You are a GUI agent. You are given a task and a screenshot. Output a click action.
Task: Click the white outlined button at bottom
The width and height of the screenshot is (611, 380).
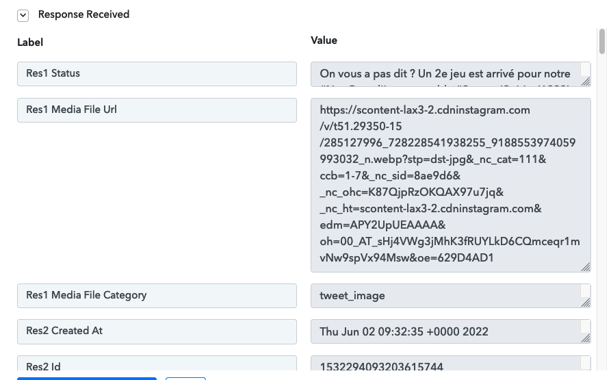tap(185, 379)
